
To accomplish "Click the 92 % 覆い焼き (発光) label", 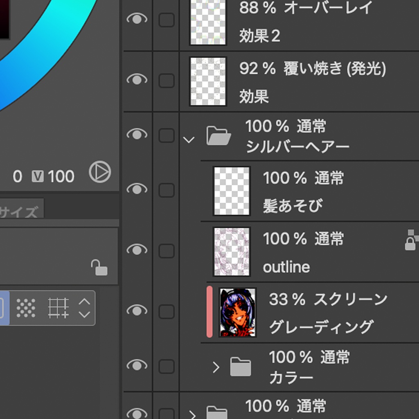I will tap(313, 68).
